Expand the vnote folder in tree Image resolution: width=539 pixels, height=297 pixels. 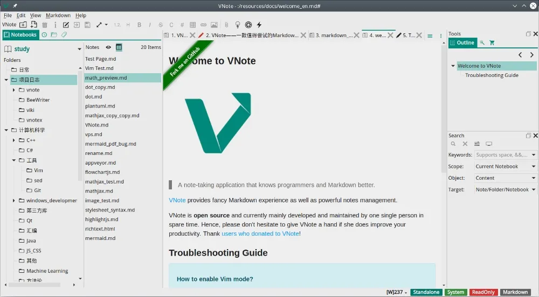pyautogui.click(x=14, y=90)
